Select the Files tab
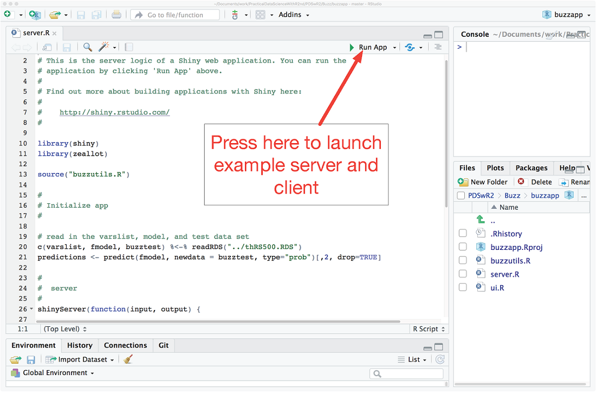596x393 pixels. (467, 168)
